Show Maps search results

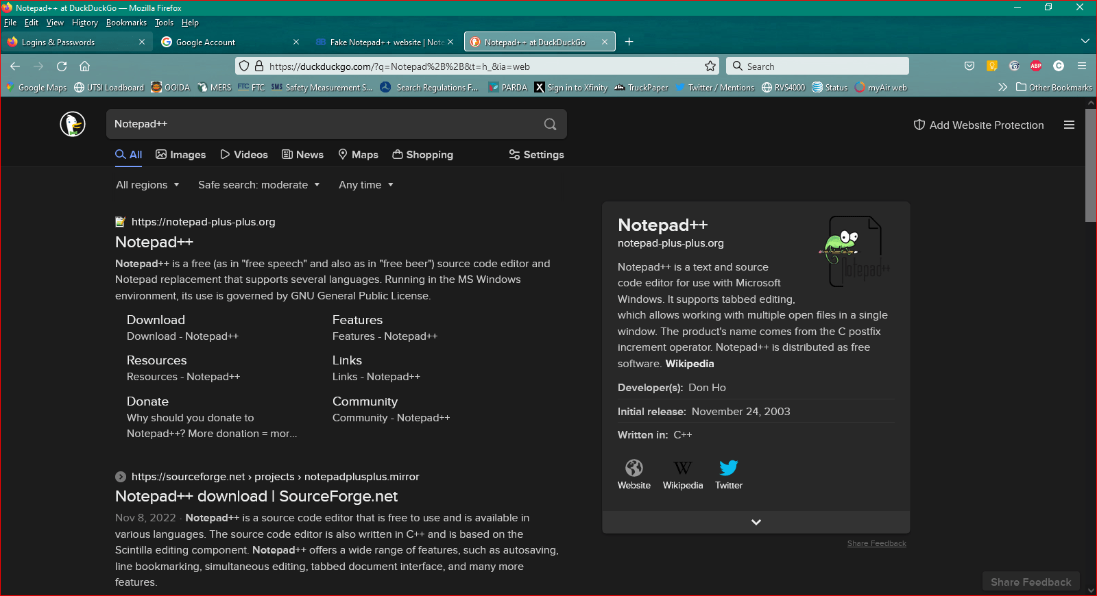tap(358, 155)
